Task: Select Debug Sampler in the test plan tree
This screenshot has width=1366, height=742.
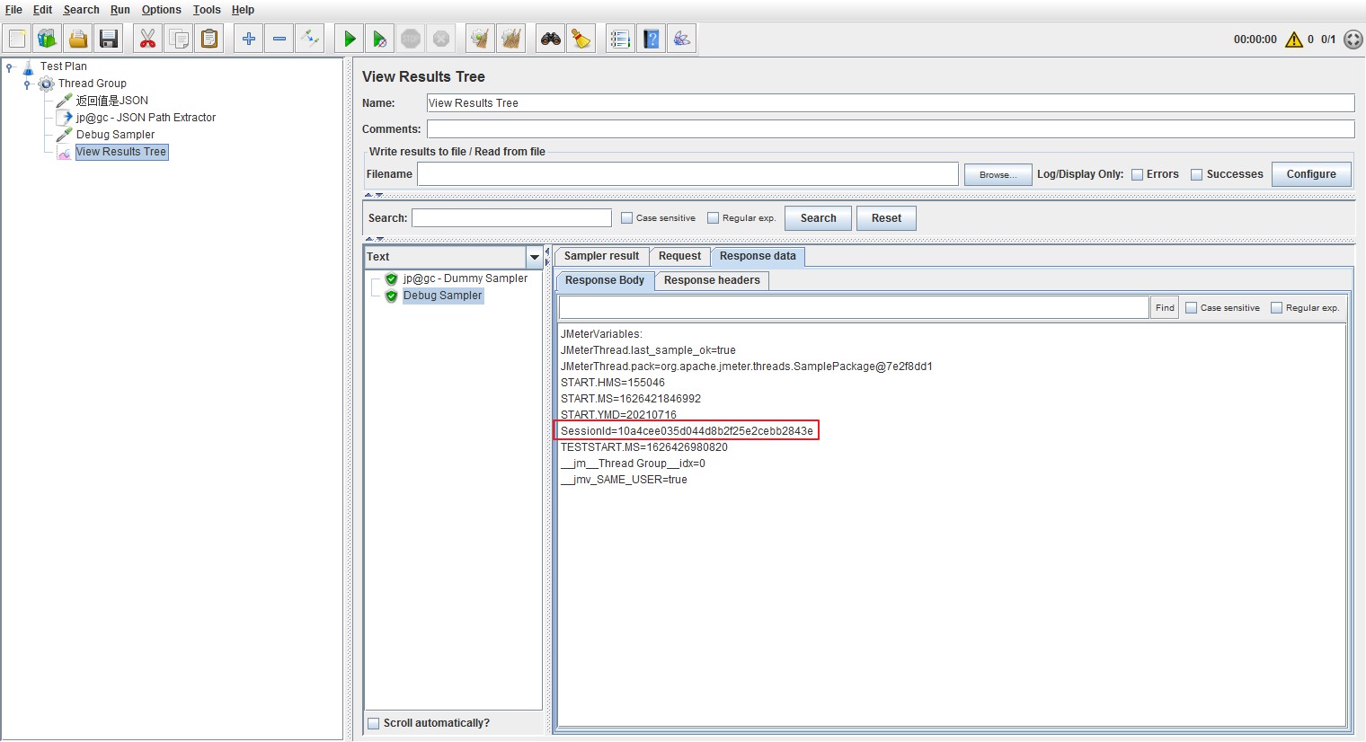Action: 115,135
